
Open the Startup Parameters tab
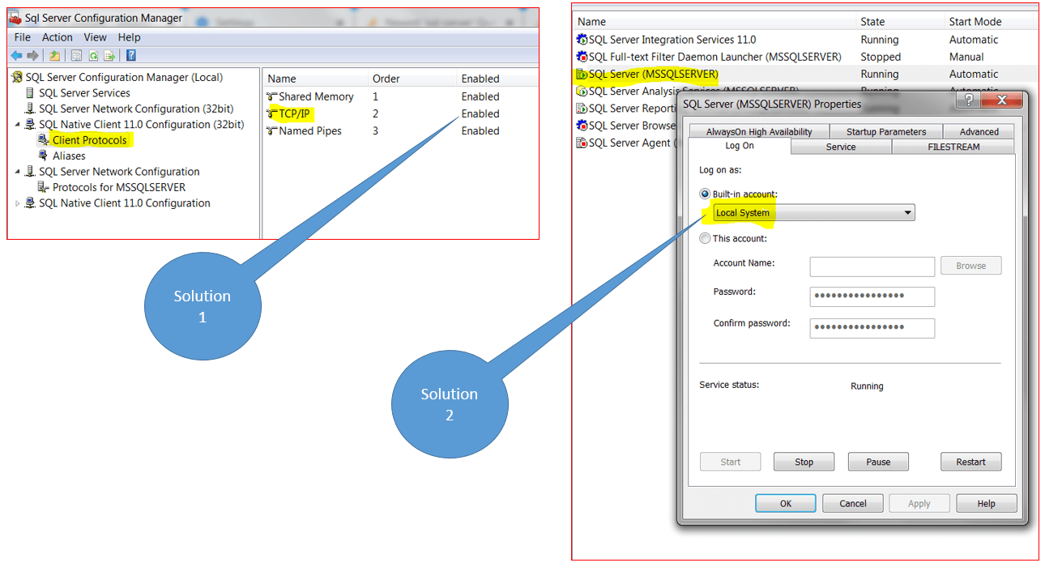tap(886, 130)
